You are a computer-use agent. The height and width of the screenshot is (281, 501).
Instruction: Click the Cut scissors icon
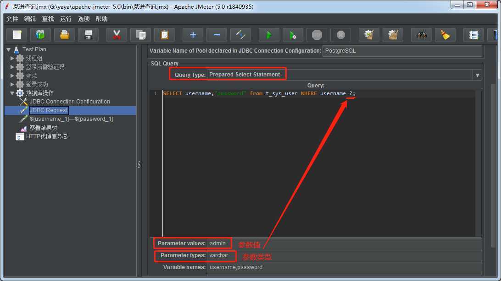point(117,35)
